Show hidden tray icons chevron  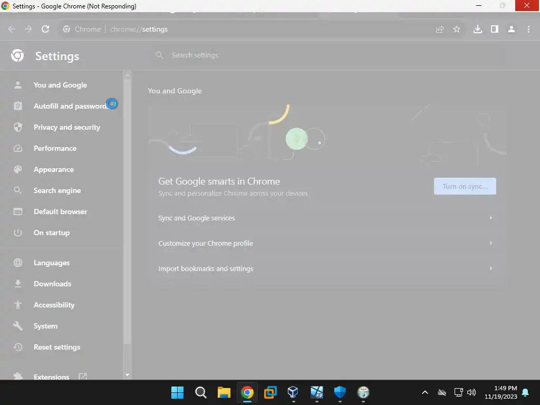click(425, 392)
